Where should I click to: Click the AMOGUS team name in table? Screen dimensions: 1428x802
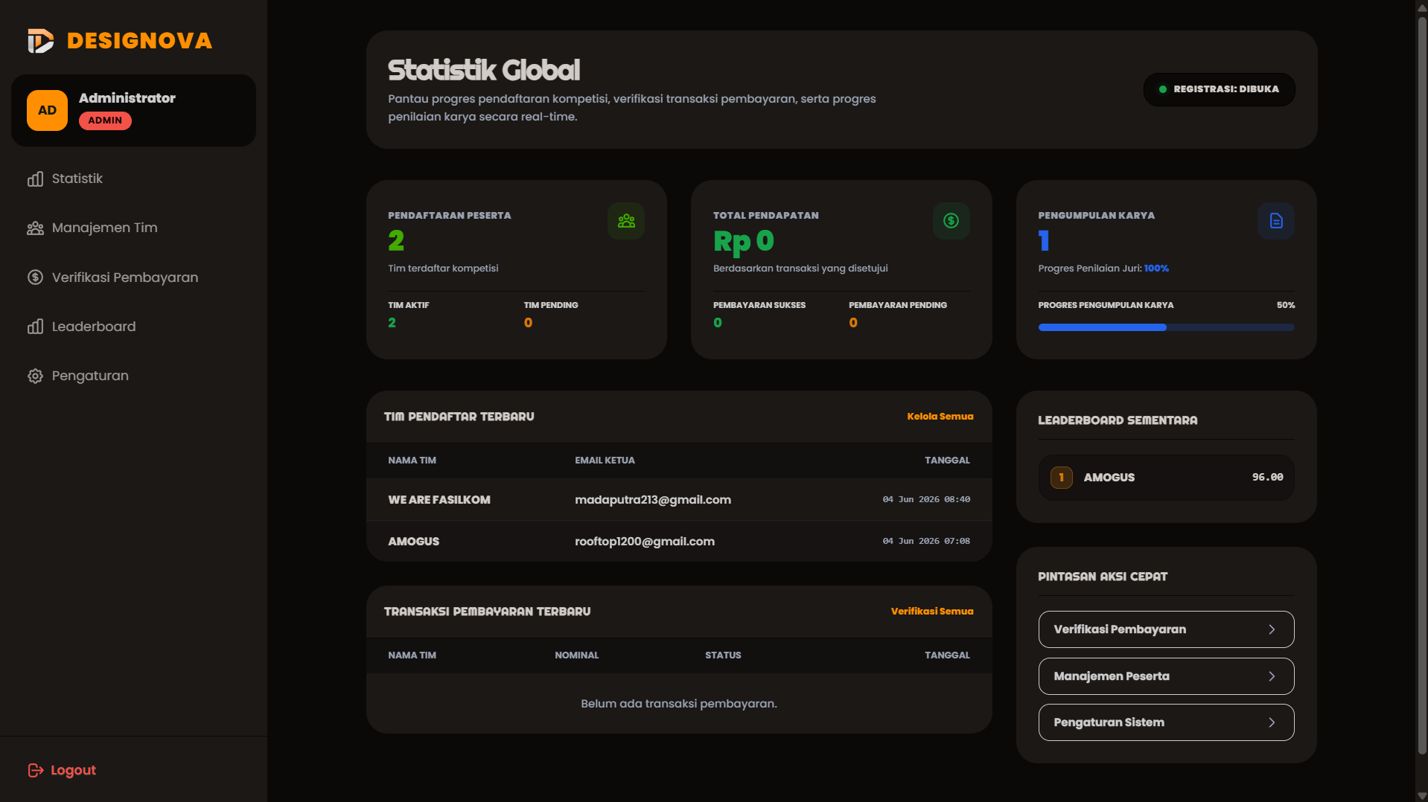pos(413,542)
